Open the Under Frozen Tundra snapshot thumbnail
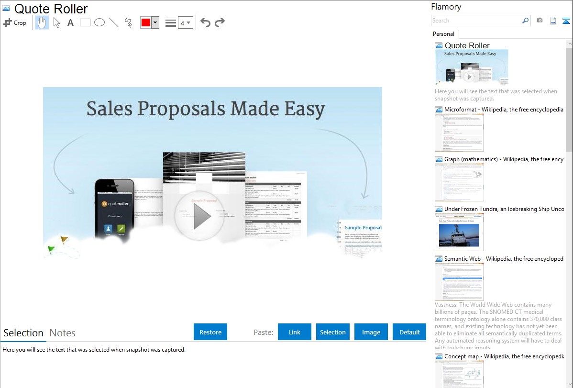Viewport: 573px width, 388px height. click(x=459, y=232)
